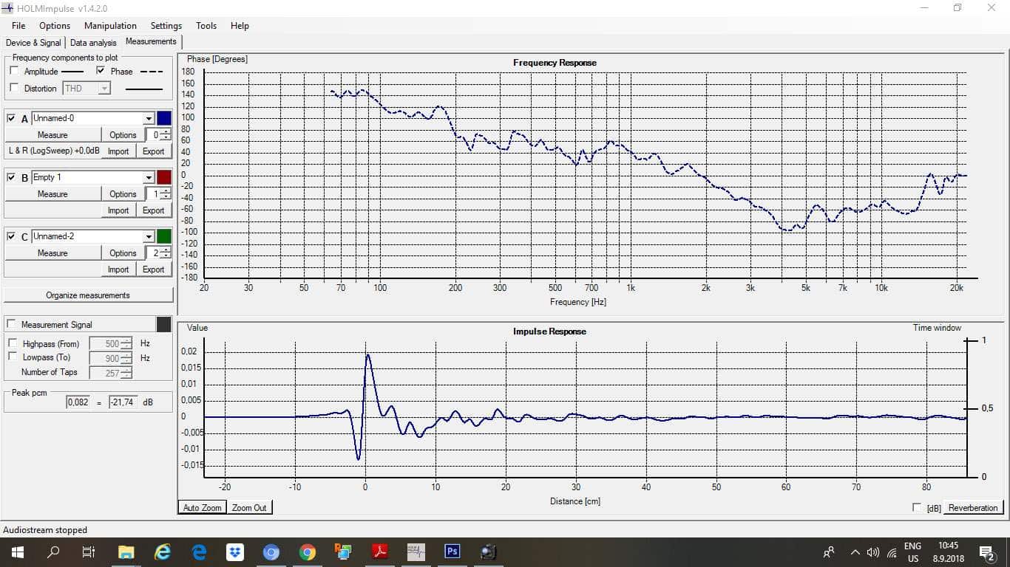
Task: Expand the Unnamed-0 measurement dropdown
Action: [149, 118]
